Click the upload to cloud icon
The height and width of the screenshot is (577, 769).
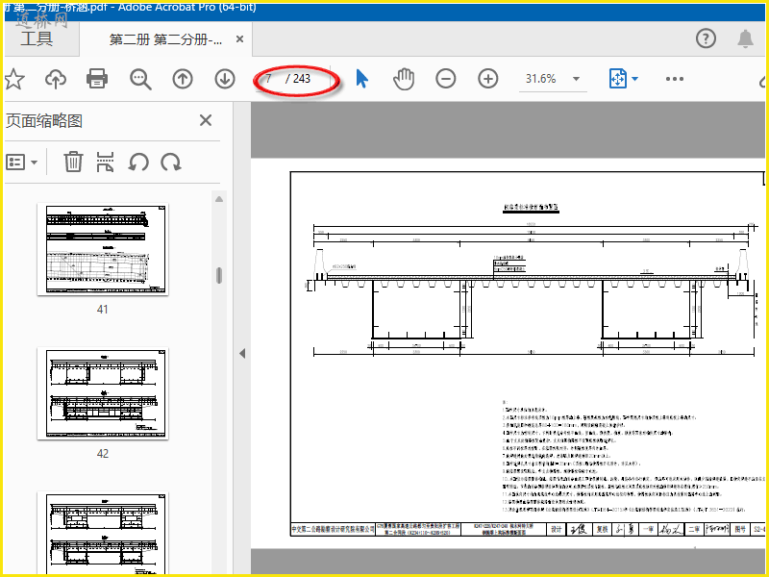56,79
